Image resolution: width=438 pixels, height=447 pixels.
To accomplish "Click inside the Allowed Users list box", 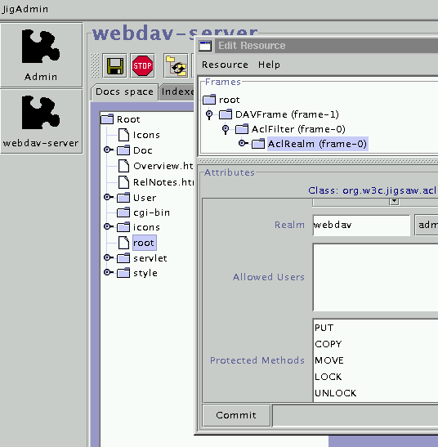I will 375,277.
